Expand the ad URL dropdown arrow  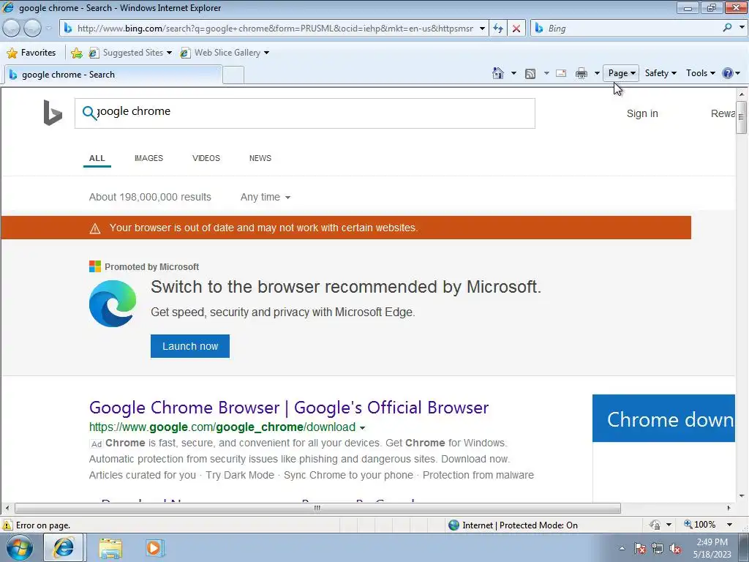click(362, 427)
